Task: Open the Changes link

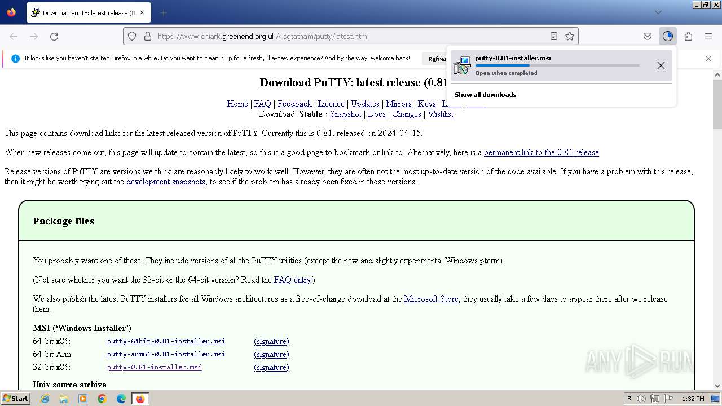Action: pos(407,114)
